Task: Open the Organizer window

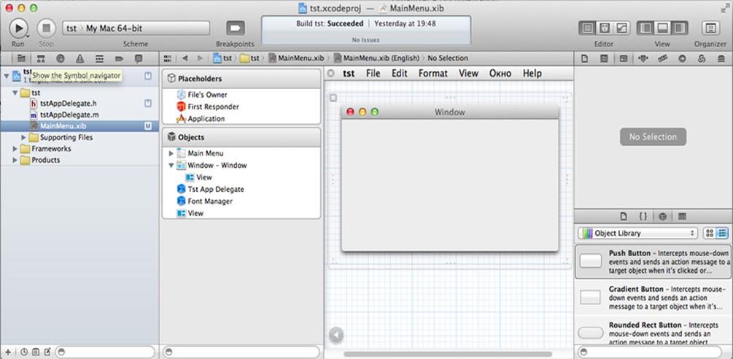Action: click(710, 28)
